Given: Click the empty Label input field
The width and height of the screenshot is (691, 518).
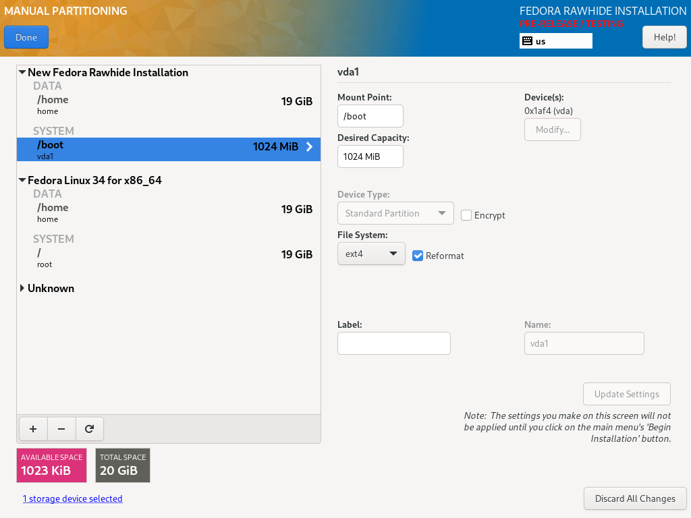Looking at the screenshot, I should pos(394,343).
